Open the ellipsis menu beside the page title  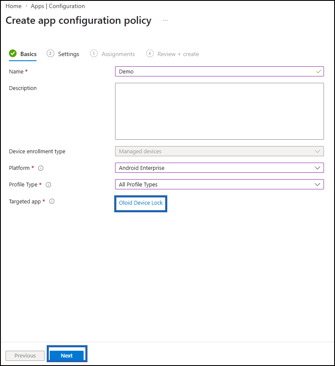[165, 20]
